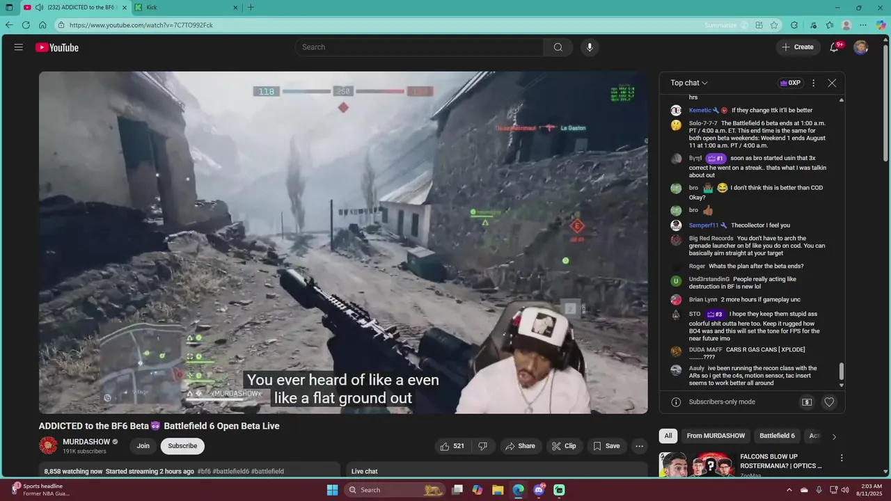Open Copilot sidebar icon in Edge
This screenshot has height=501, width=891.
click(881, 25)
